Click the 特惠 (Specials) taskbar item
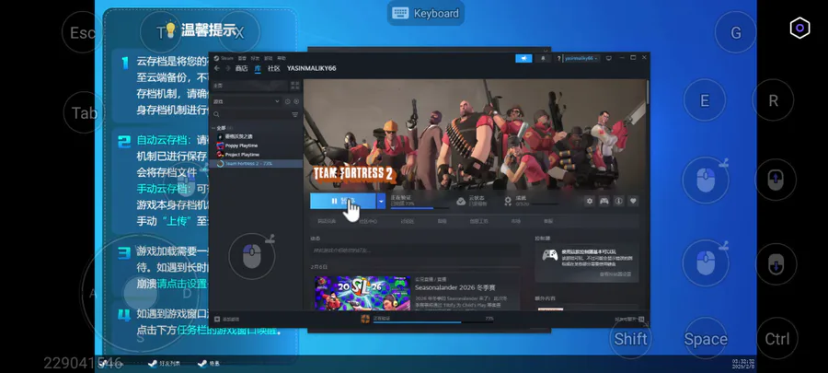Image resolution: width=828 pixels, height=373 pixels. [209, 364]
